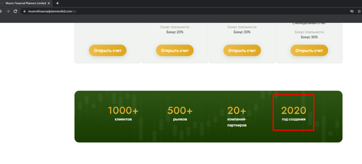Click the '2020' year figure
Image resolution: width=362 pixels, height=164 pixels.
[x=293, y=111]
